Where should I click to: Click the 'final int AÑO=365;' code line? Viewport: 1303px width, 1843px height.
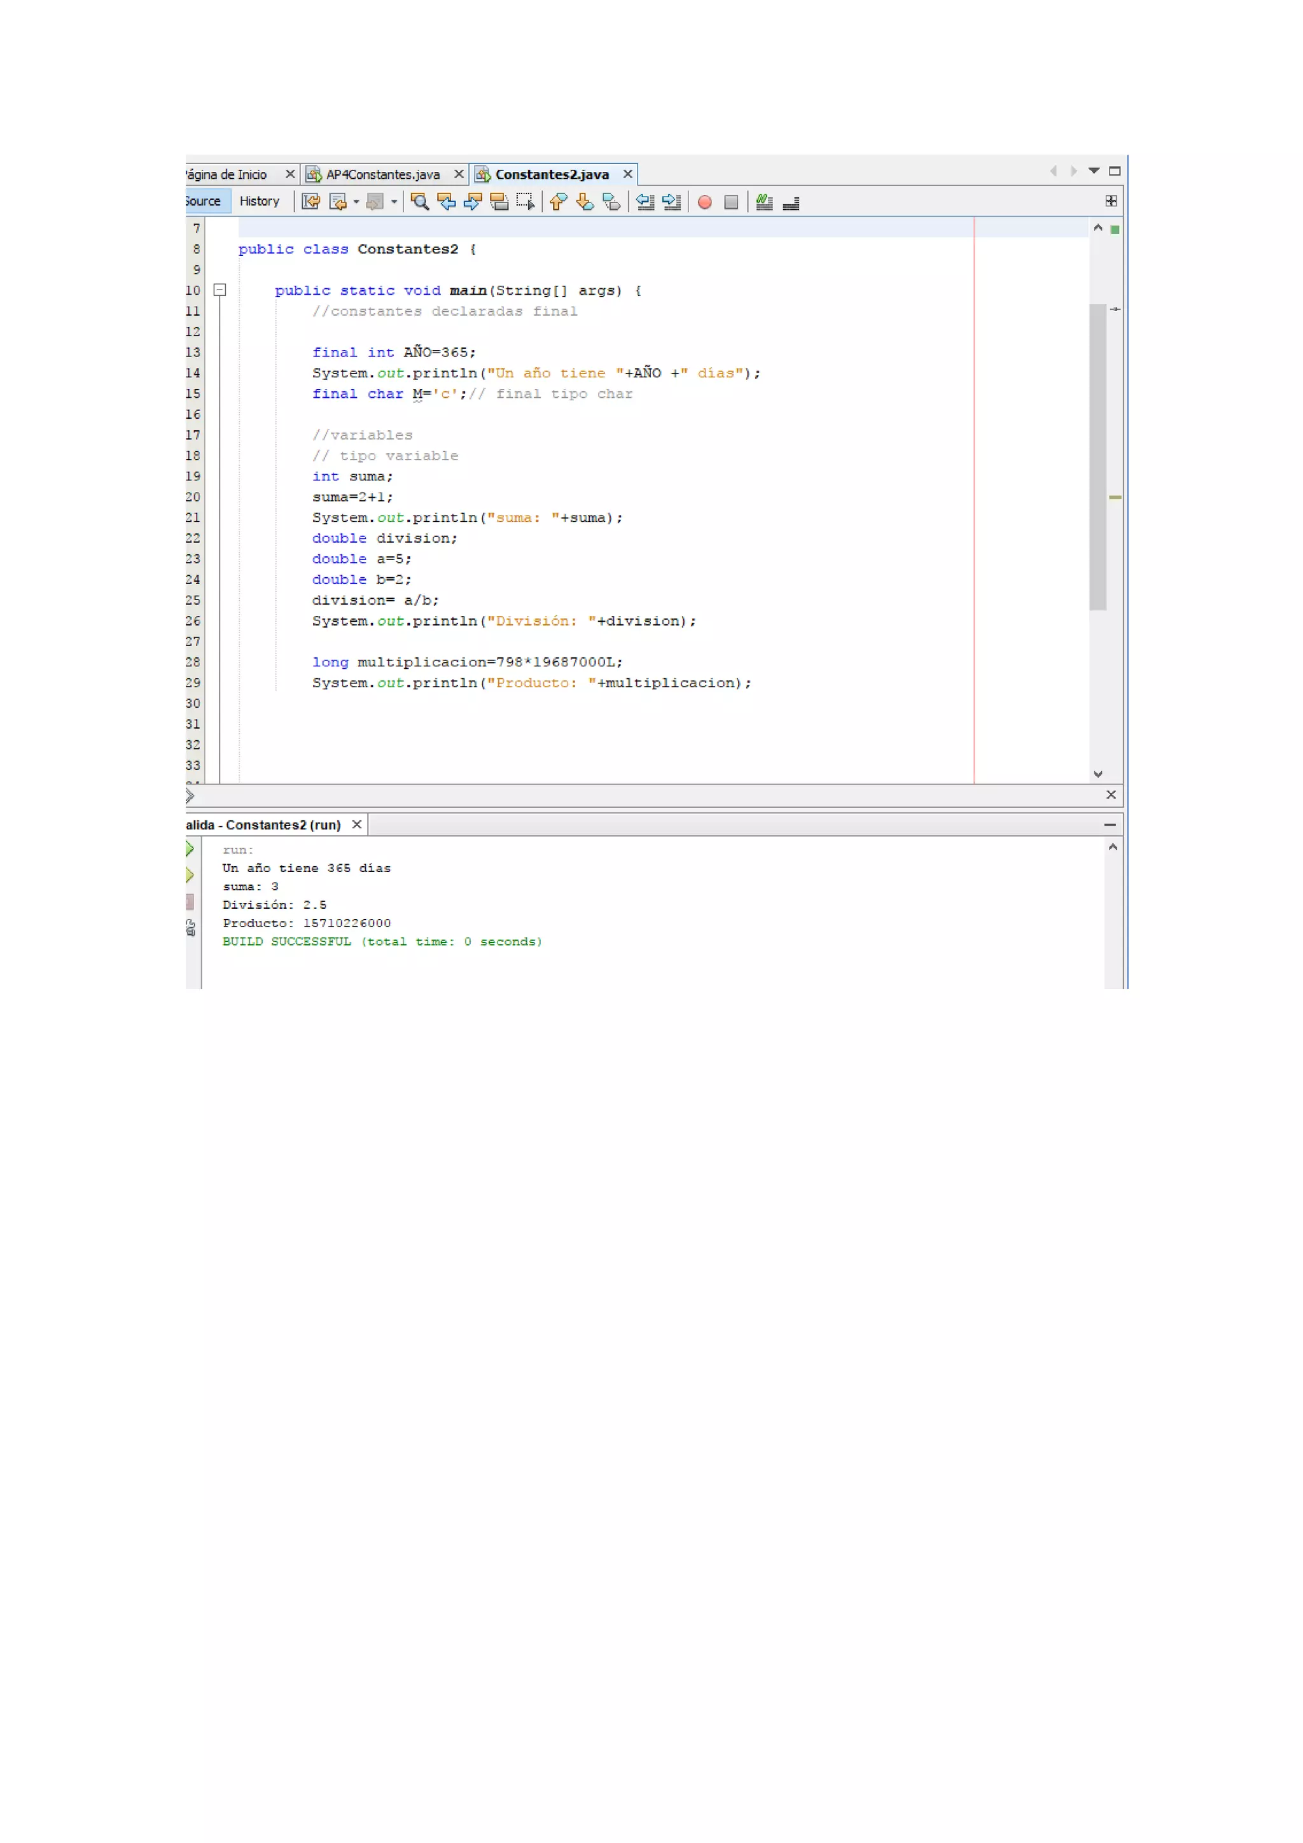(394, 353)
